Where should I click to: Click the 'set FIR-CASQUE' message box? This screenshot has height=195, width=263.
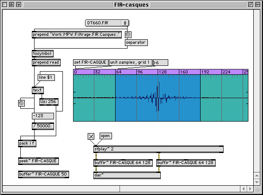pyautogui.click(x=91, y=62)
